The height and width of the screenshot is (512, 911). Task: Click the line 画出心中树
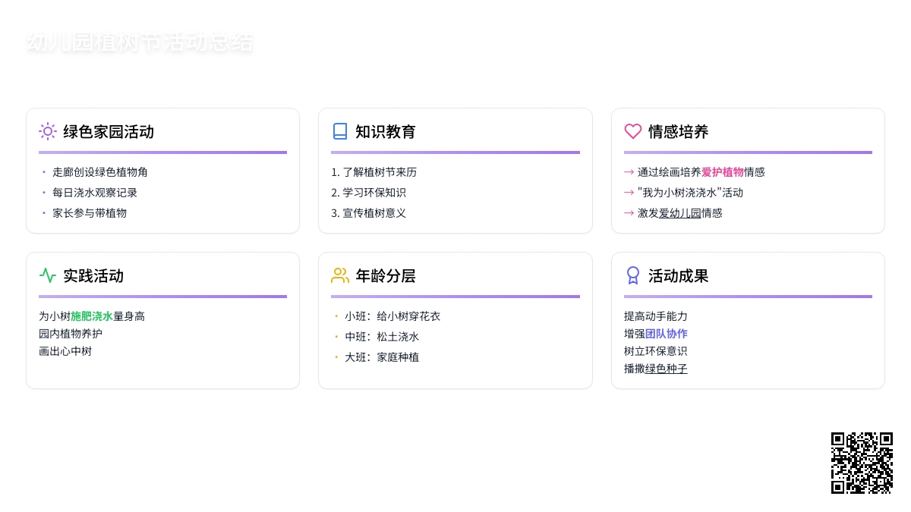coord(65,351)
